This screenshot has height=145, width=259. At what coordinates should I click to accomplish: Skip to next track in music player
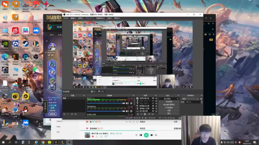point(152,135)
